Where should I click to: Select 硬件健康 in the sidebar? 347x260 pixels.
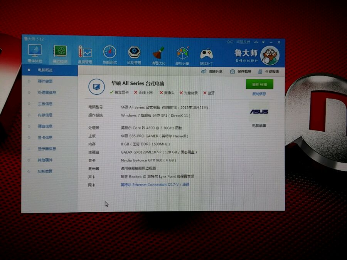(x=45, y=81)
